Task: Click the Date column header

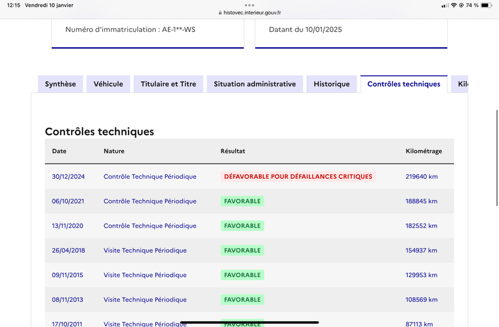Action: pyautogui.click(x=59, y=151)
